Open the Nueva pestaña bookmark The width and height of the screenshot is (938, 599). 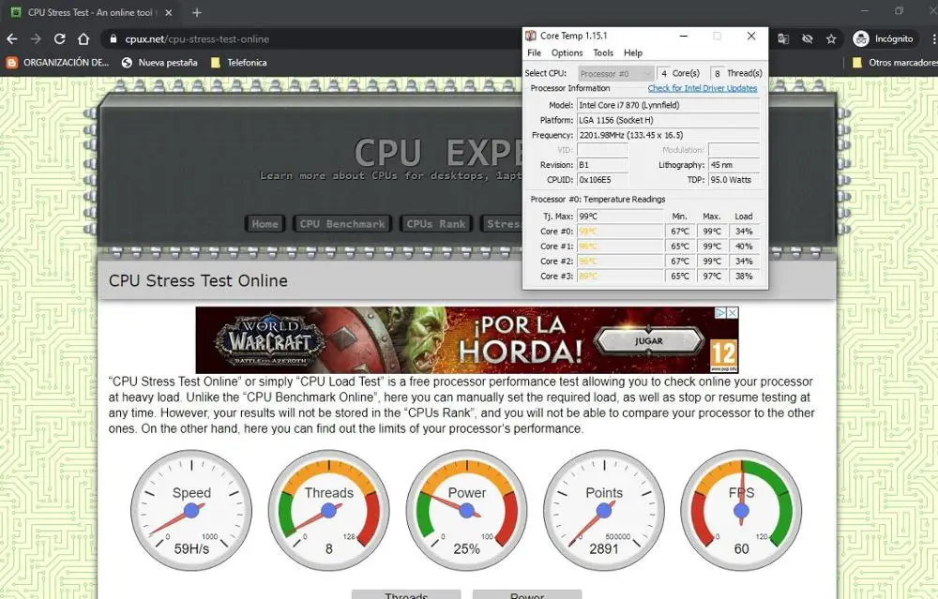click(159, 62)
